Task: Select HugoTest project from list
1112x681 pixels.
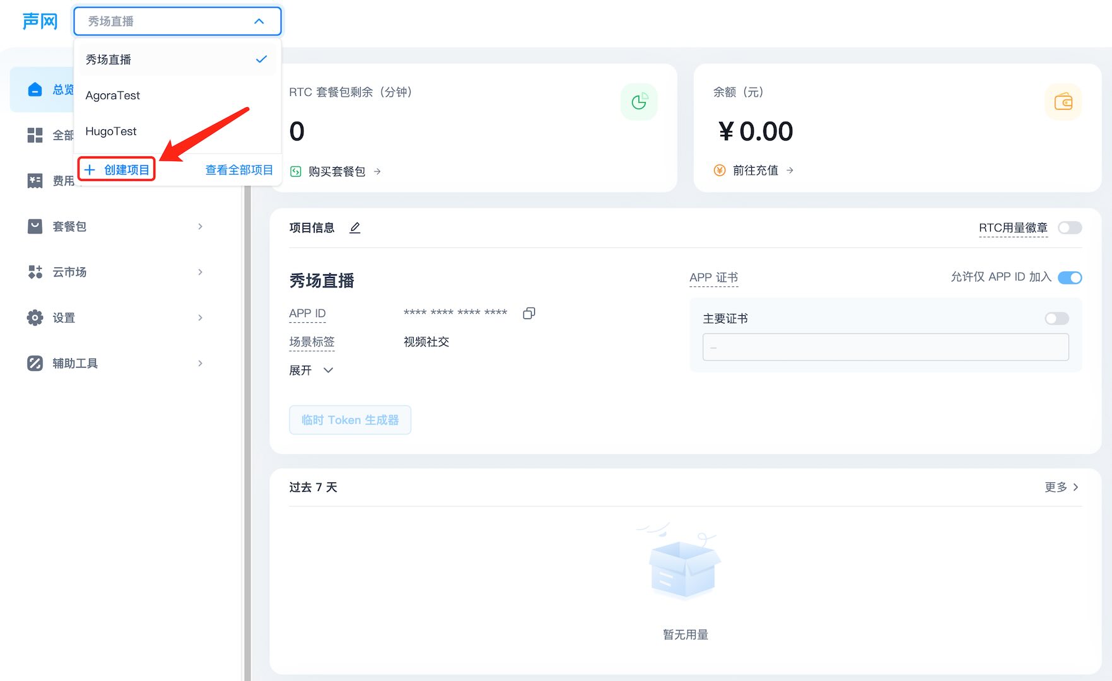Action: pyautogui.click(x=177, y=131)
